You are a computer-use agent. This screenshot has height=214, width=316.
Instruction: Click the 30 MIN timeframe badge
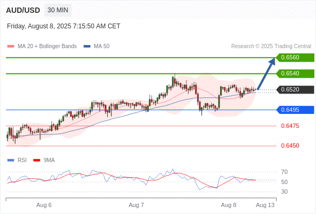pos(58,10)
